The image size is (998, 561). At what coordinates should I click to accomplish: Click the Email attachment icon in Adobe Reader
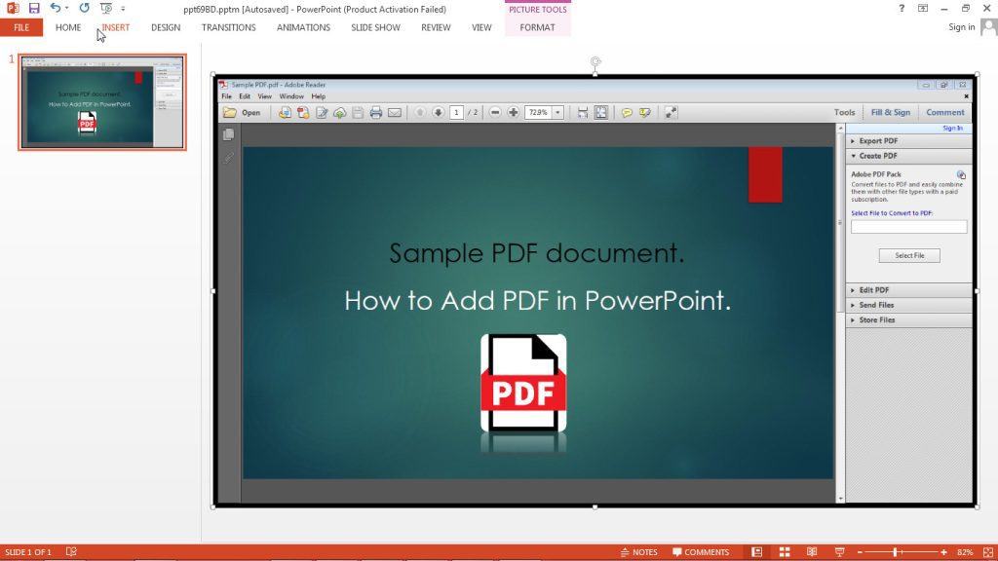coord(395,112)
